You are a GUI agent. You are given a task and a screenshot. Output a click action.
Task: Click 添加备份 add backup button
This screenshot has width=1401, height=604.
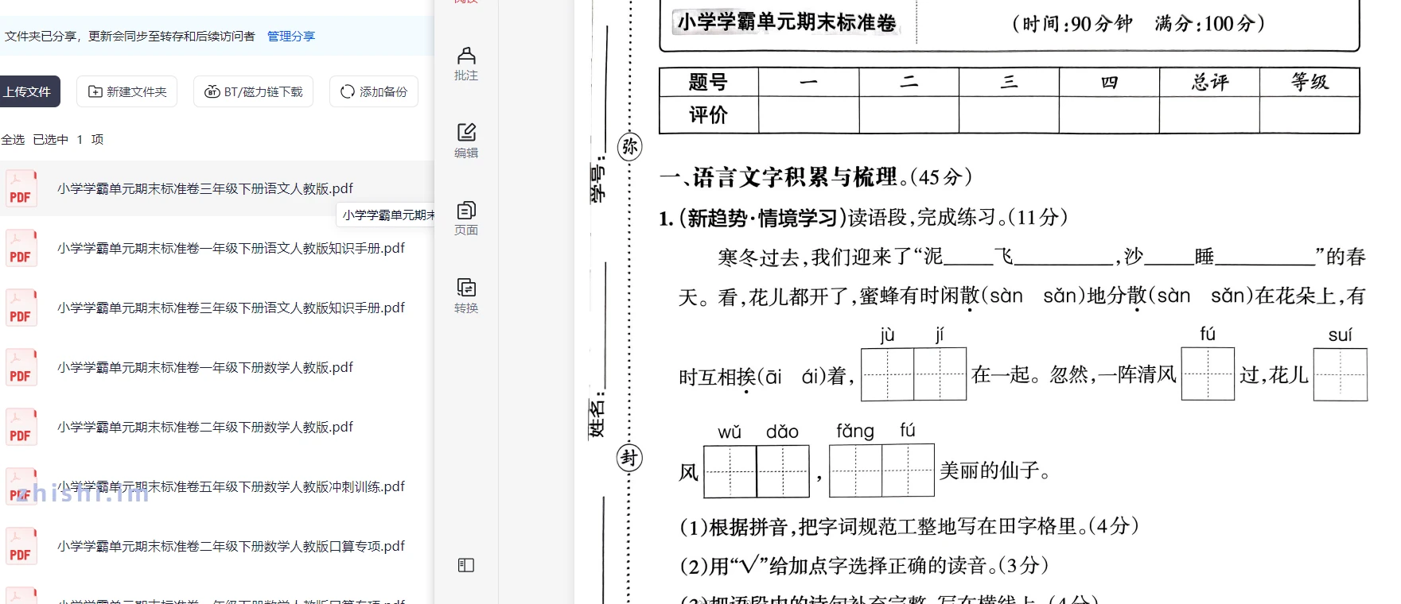[374, 91]
